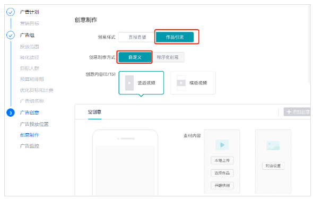The height and width of the screenshot is (199, 313).
Task: Go to 广告创意 step in sidebar
Action: pos(30,113)
